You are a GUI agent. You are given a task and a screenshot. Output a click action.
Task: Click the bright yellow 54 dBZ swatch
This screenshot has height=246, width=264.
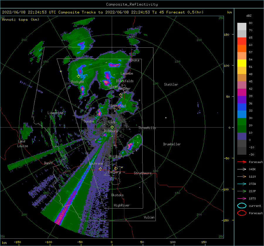[x=242, y=63]
